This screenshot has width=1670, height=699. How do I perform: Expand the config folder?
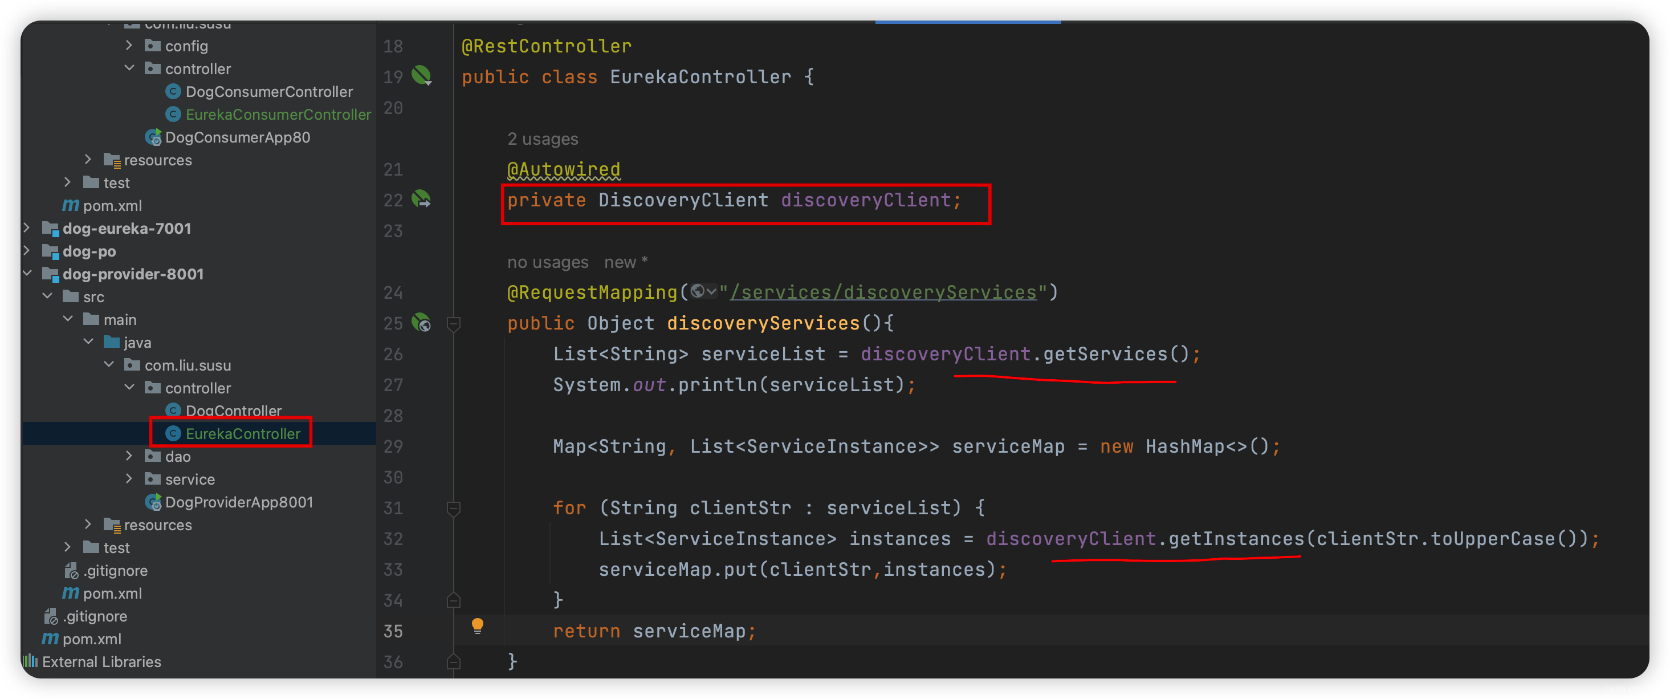pyautogui.click(x=129, y=46)
